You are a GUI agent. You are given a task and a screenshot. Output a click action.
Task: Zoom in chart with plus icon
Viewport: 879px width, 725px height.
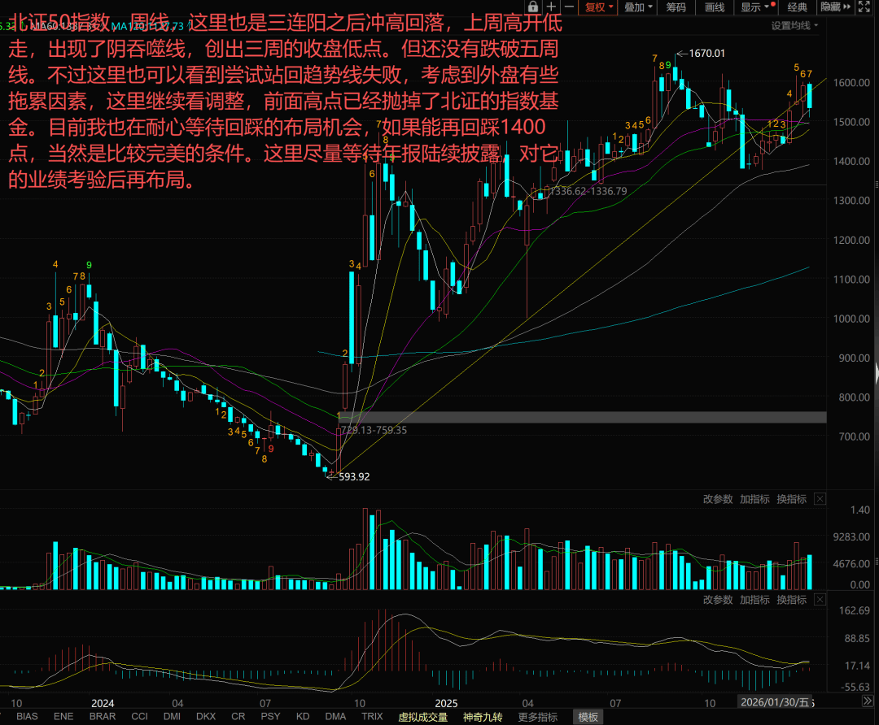552,7
